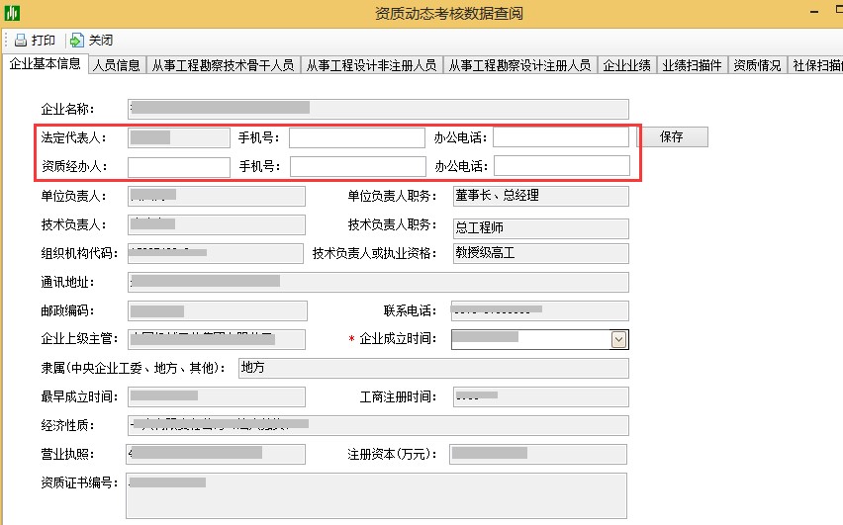Screen dimensions: 843x525
Task: Click the 单位负责人职务 field showing 董事长、总经理
Action: tap(539, 197)
